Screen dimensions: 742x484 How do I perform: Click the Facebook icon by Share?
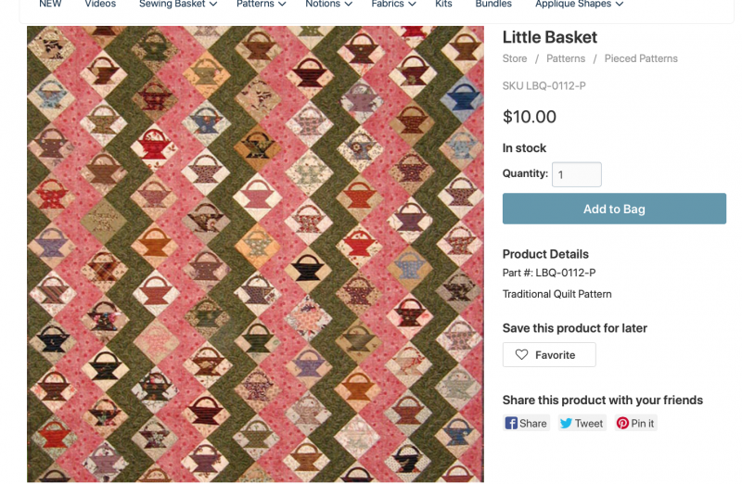pyautogui.click(x=511, y=424)
